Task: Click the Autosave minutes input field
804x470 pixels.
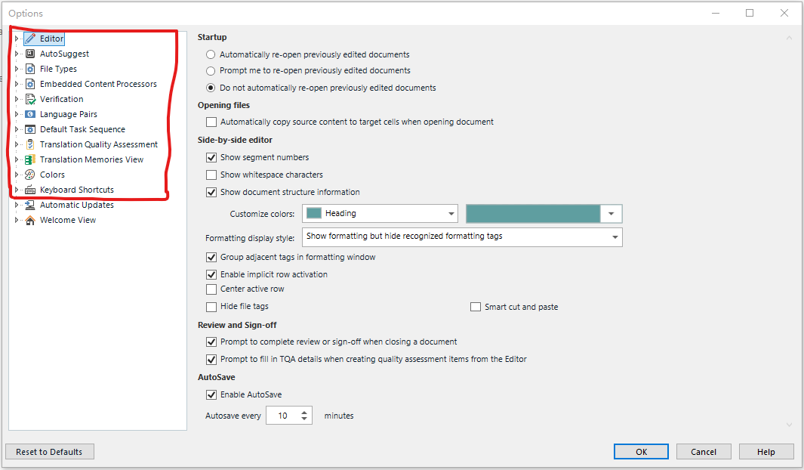Action: (x=282, y=416)
